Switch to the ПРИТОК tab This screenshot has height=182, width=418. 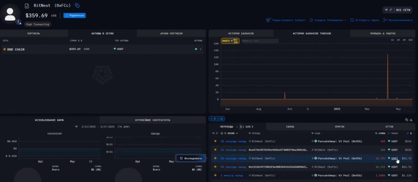340,127
